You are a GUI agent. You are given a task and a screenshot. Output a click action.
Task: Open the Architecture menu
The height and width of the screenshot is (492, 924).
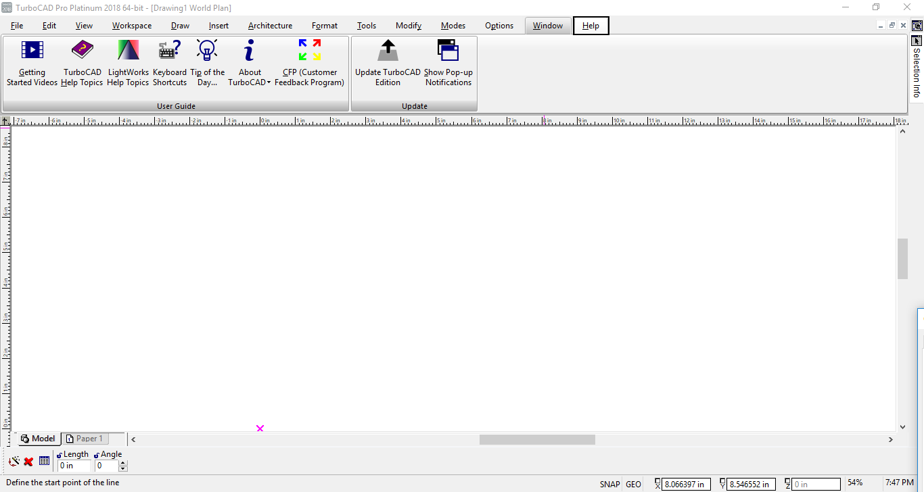270,26
